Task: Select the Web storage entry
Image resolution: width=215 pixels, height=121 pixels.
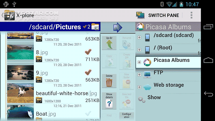Action: coord(168,87)
